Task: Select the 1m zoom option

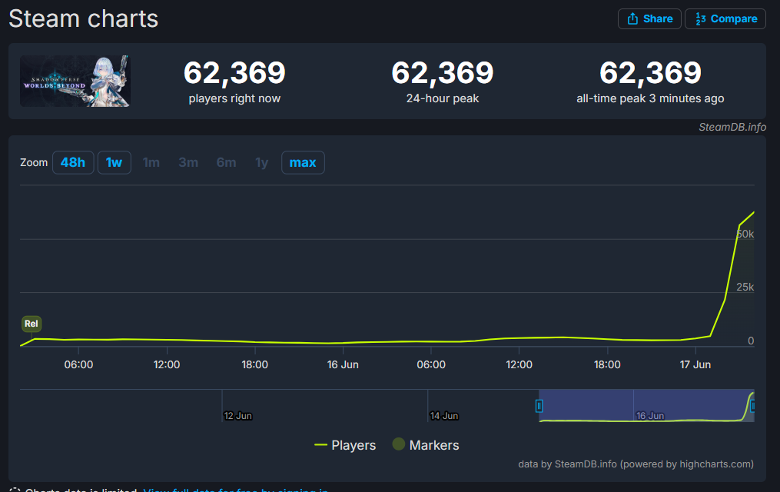Action: pyautogui.click(x=151, y=163)
